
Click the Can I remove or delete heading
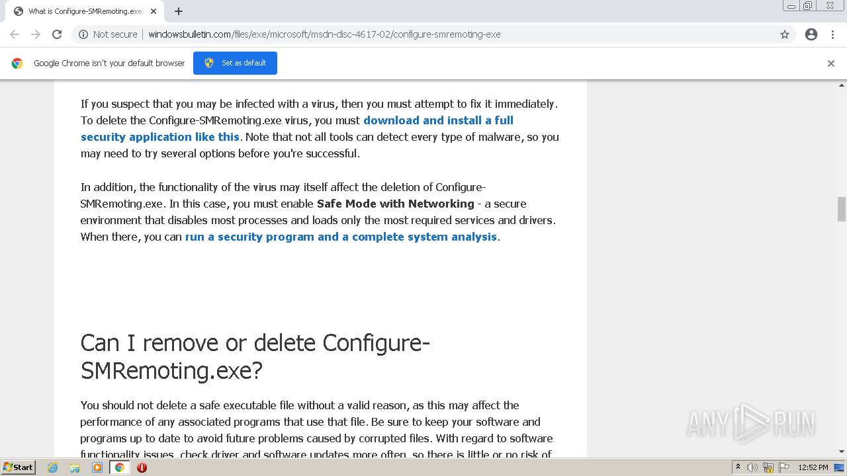tap(255, 356)
